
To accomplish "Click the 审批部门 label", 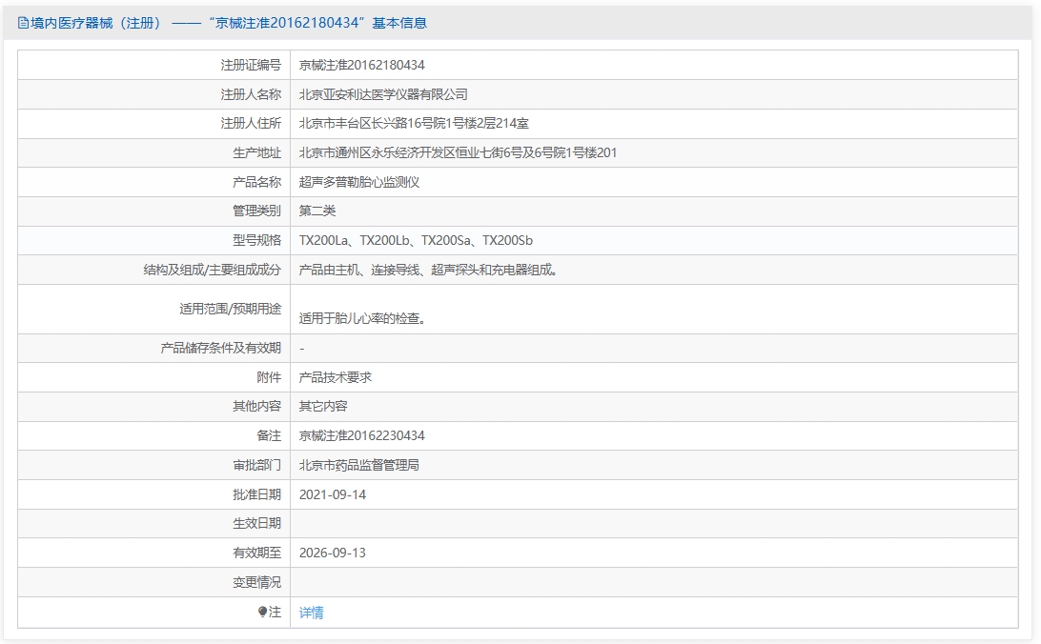I will point(257,465).
